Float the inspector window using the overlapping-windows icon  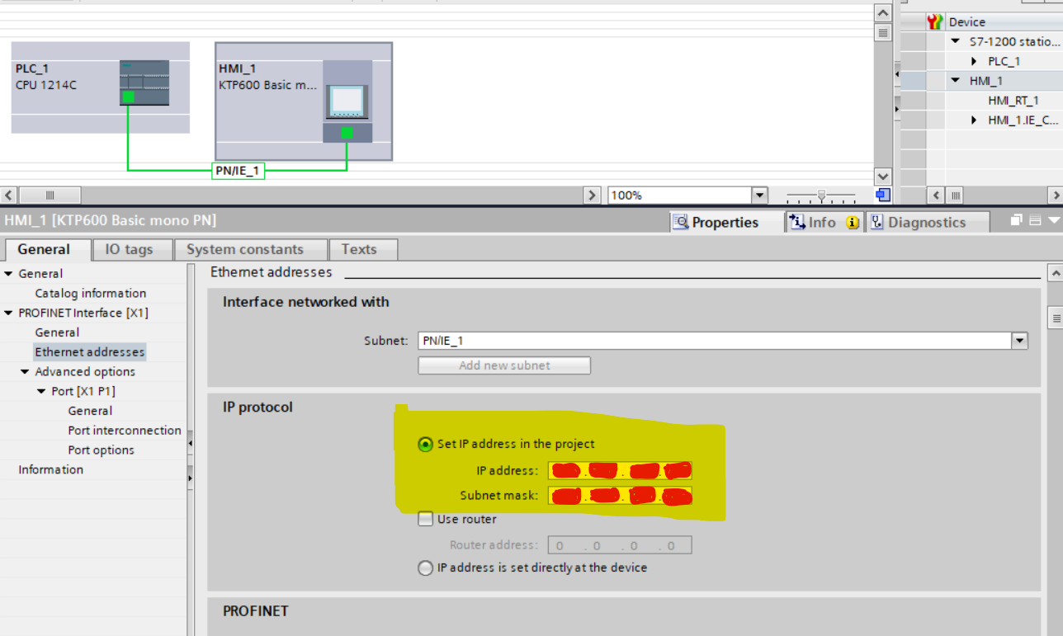1017,221
